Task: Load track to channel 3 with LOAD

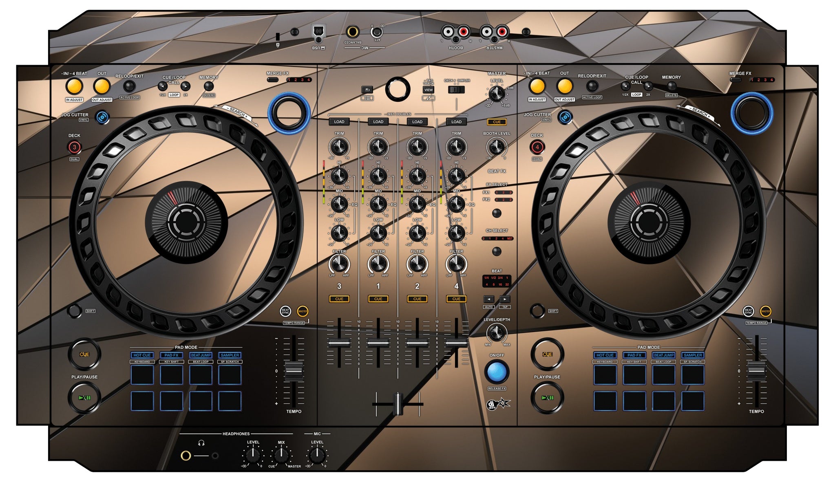Action: click(339, 122)
